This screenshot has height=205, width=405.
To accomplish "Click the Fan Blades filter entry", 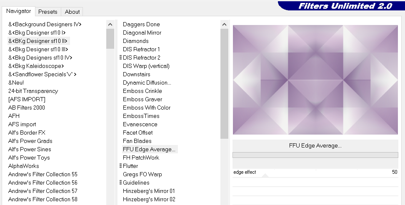I will (x=137, y=141).
